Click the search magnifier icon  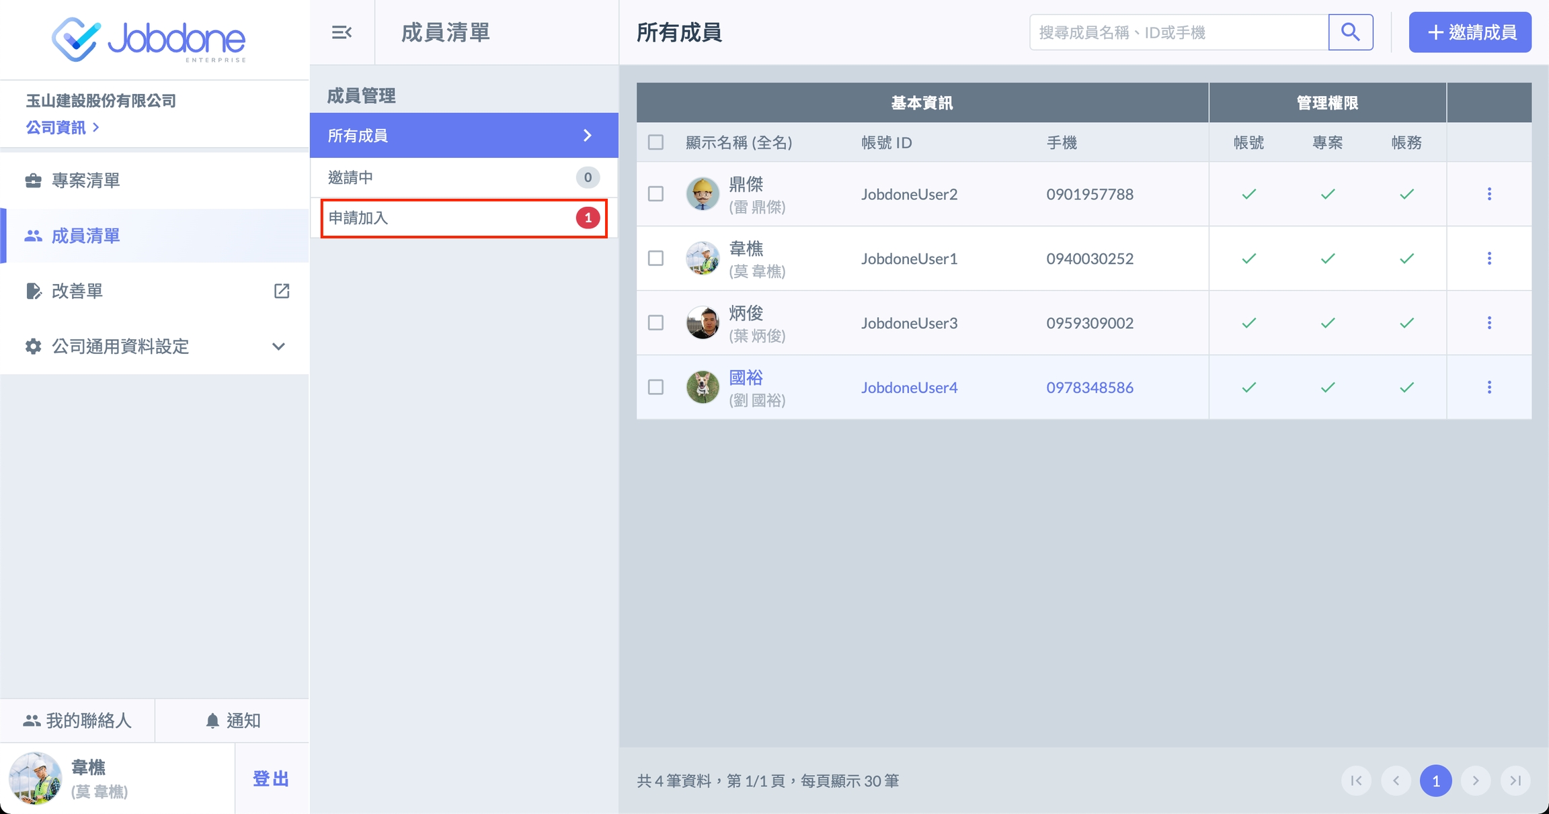click(1350, 32)
